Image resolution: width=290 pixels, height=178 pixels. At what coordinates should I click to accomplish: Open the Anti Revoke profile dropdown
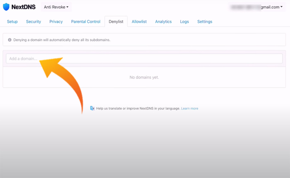56,7
